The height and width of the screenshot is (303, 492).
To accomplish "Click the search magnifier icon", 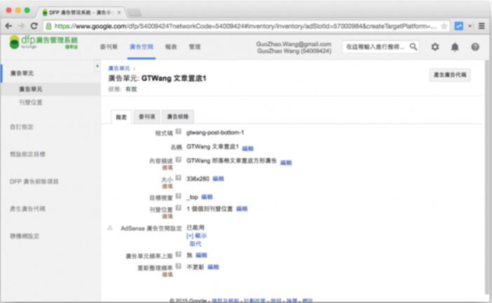I will pos(414,46).
